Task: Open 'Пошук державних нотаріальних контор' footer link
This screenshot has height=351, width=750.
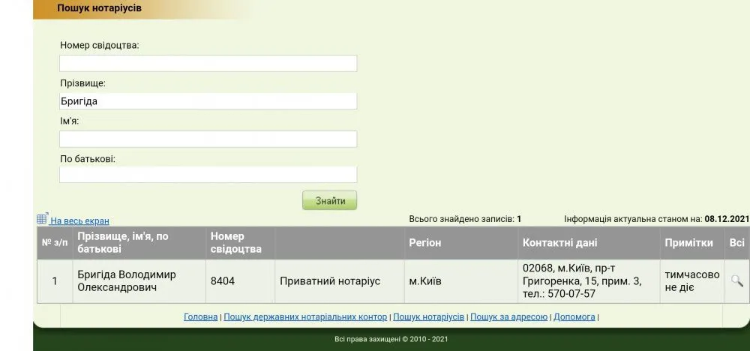Action: [305, 317]
